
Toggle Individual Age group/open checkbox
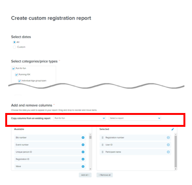tap(19, 81)
